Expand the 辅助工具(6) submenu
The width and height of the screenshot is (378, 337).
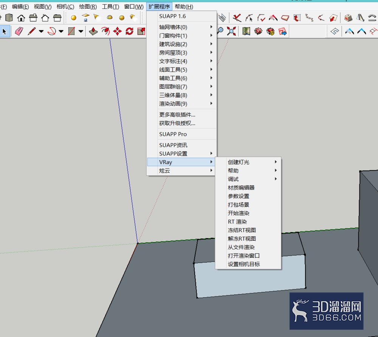point(181,78)
